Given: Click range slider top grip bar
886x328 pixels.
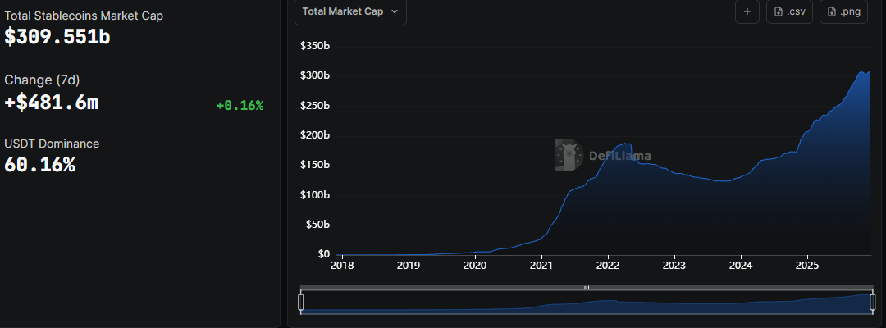Looking at the screenshot, I should click(587, 287).
